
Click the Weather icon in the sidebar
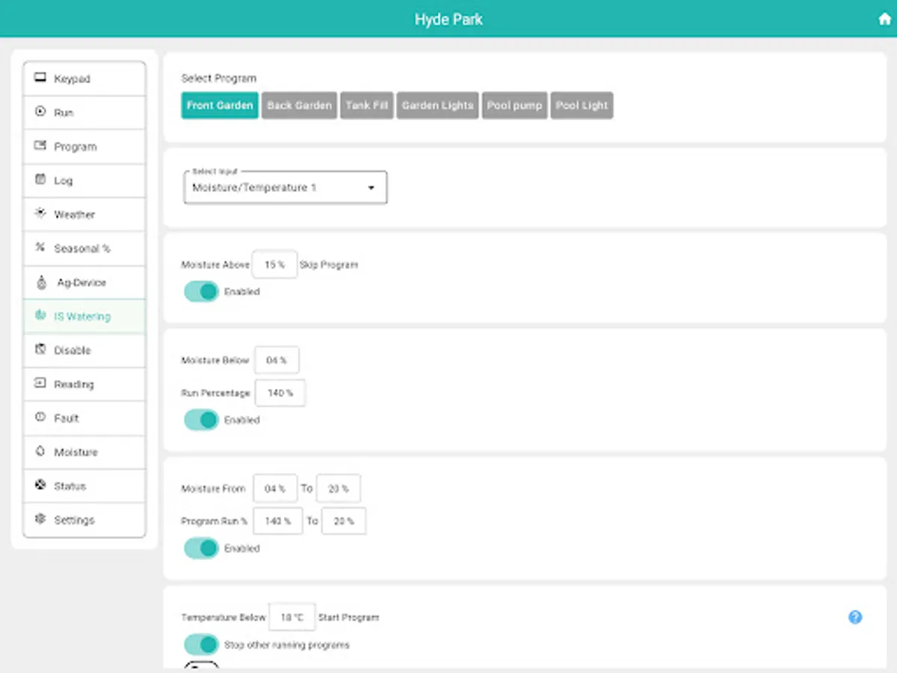click(x=40, y=214)
